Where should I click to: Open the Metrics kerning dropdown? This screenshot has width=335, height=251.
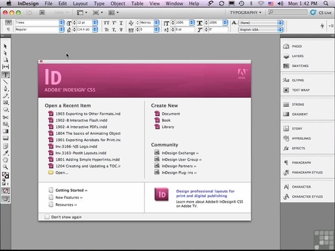tap(157, 23)
